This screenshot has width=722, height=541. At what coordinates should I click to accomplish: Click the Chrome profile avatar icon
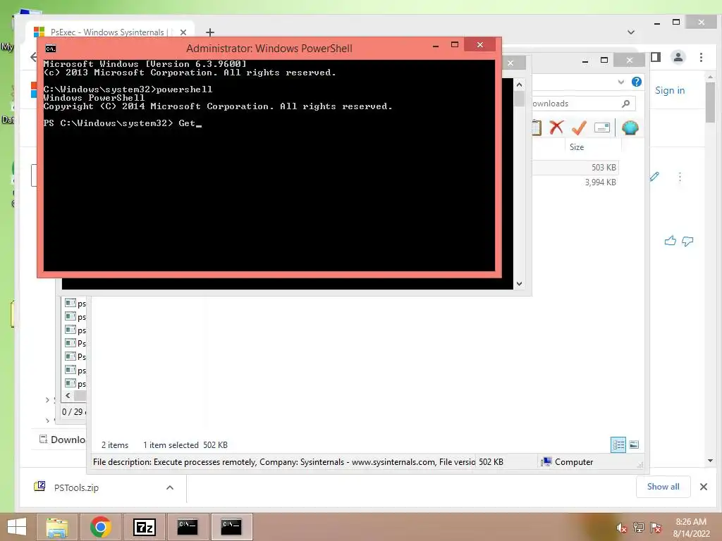(678, 57)
